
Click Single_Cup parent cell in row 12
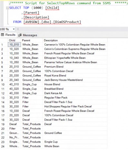coord(32,93)
